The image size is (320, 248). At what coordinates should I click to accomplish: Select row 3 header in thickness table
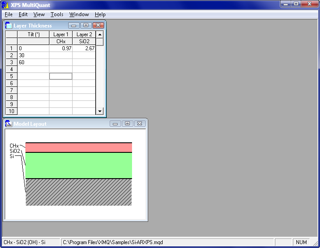[11, 62]
